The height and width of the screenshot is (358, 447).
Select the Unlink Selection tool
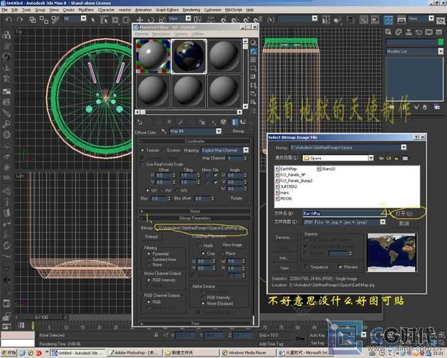(x=44, y=19)
